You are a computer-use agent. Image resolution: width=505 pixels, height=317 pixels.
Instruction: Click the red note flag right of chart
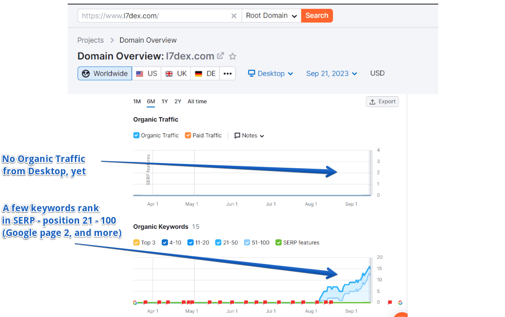(x=390, y=302)
